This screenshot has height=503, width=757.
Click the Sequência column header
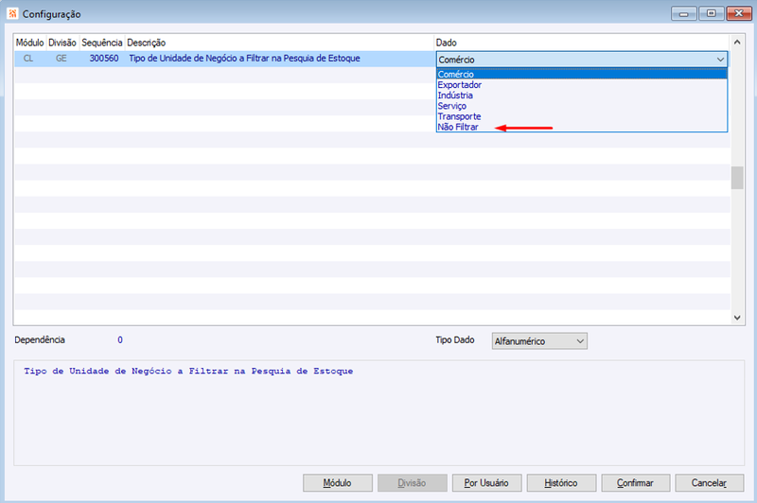point(102,43)
